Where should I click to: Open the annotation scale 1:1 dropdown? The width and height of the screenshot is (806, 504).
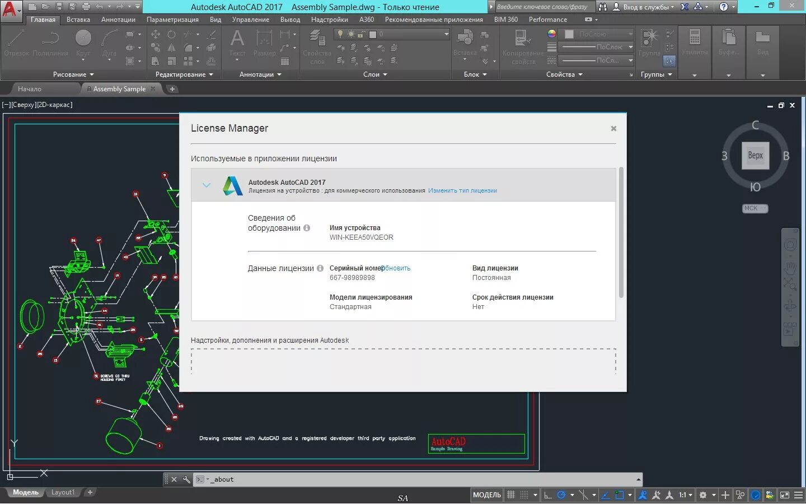pyautogui.click(x=686, y=495)
